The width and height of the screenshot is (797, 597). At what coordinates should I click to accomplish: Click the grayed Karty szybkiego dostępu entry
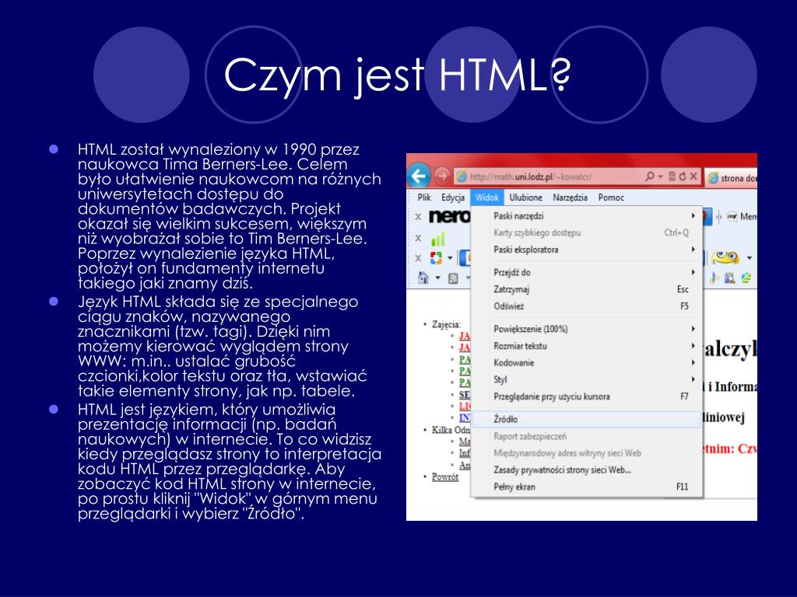tap(588, 232)
